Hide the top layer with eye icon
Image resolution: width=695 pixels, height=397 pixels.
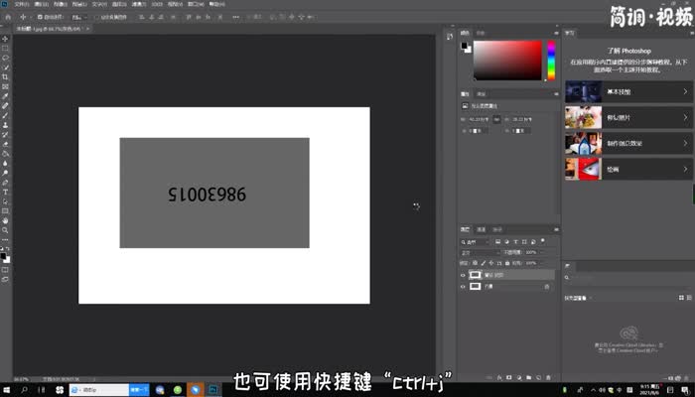(x=464, y=275)
